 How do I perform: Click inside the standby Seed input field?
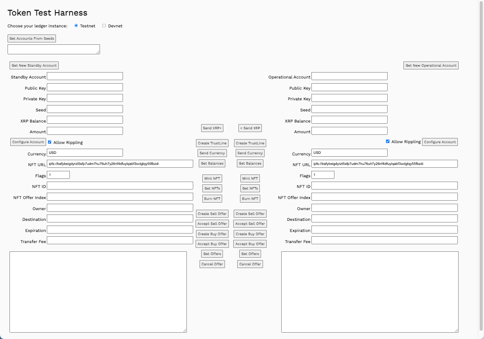[85, 109]
